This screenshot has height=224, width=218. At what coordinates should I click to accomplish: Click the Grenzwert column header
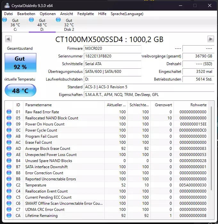[162, 105]
